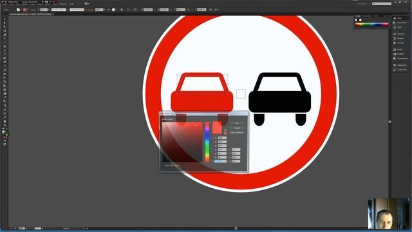This screenshot has width=412, height=232.
Task: Click OK in the Color Picker
Action: coord(237,123)
